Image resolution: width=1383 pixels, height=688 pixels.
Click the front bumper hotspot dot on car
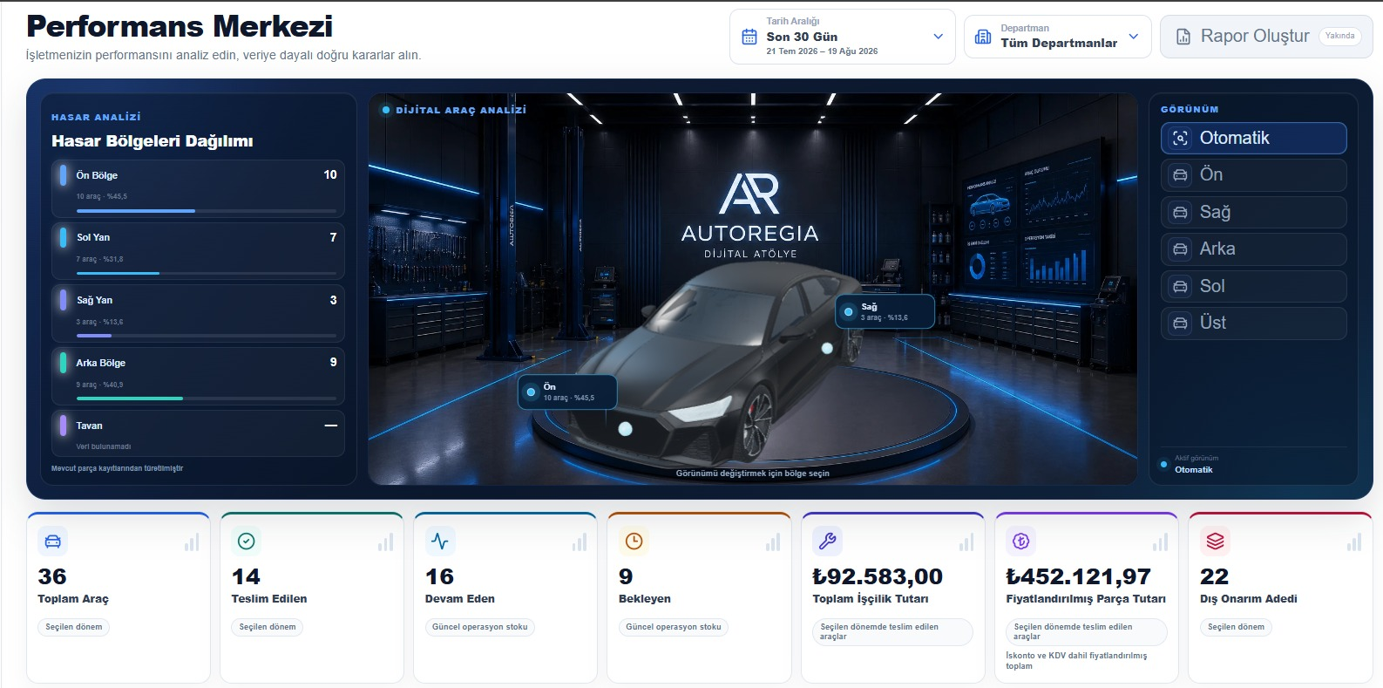625,429
